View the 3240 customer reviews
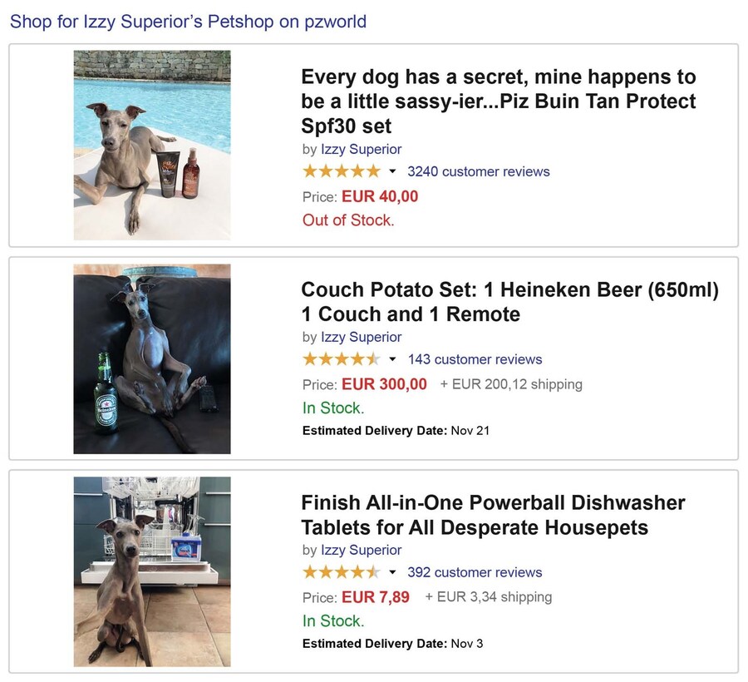The width and height of the screenshot is (748, 682). click(x=478, y=171)
